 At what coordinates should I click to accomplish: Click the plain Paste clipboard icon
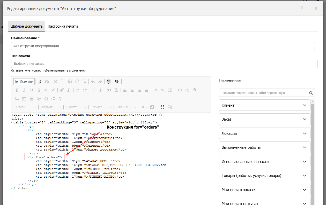coord(70,82)
